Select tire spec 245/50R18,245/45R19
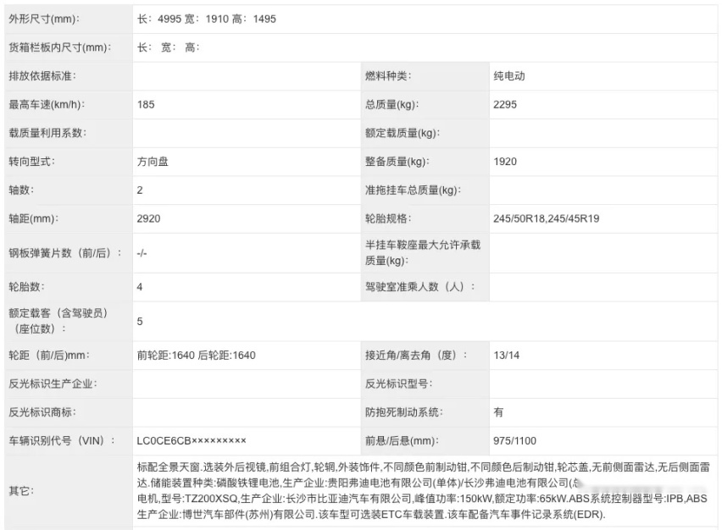The image size is (722, 530). [546, 219]
